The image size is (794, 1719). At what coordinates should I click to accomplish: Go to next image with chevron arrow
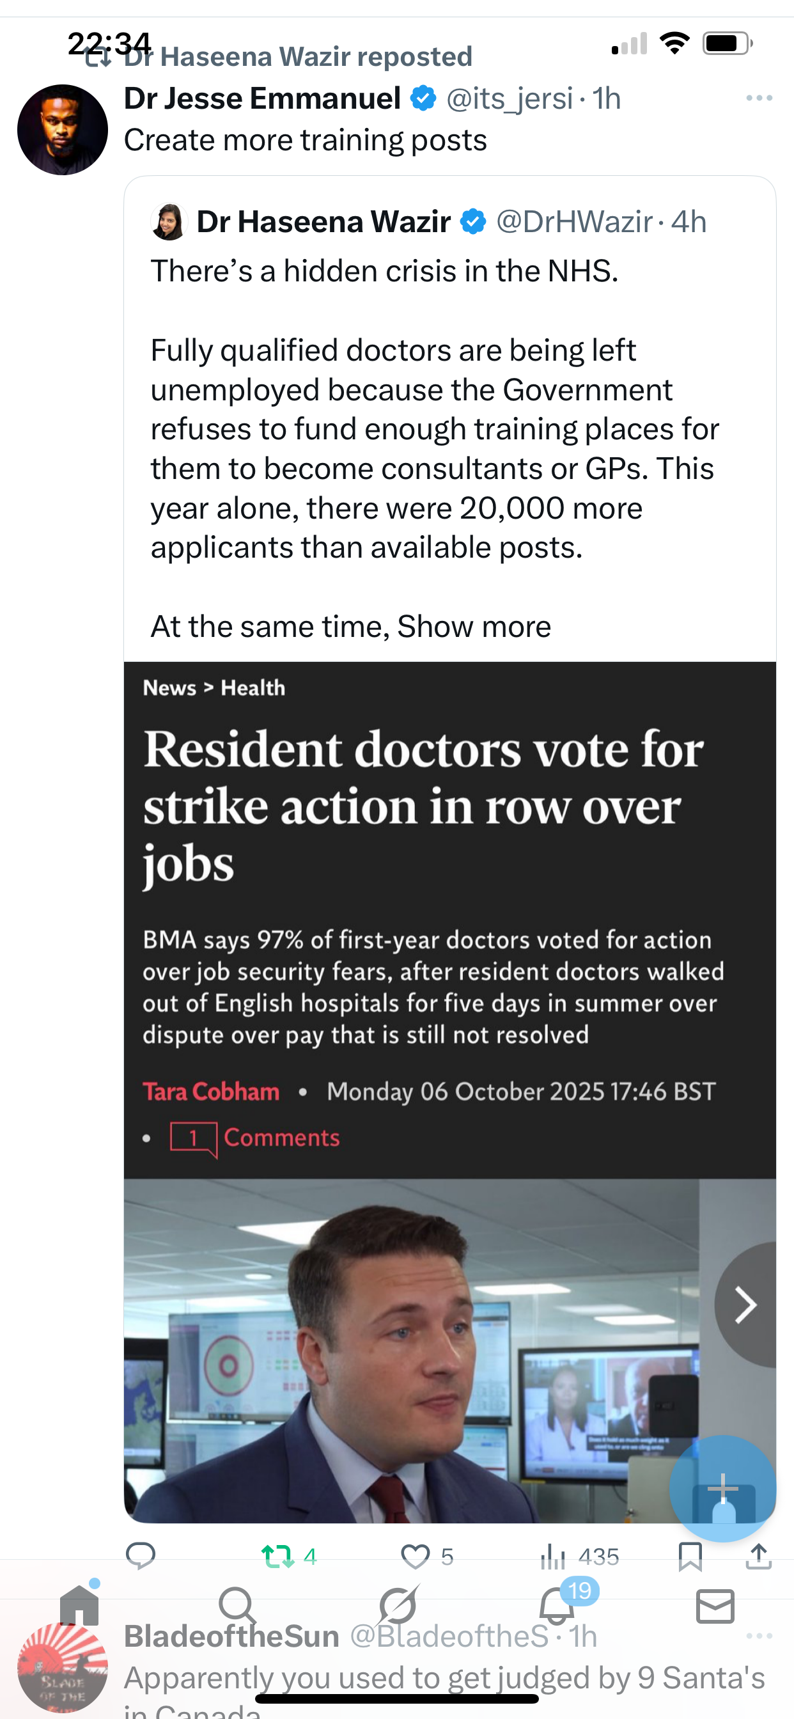[745, 1305]
